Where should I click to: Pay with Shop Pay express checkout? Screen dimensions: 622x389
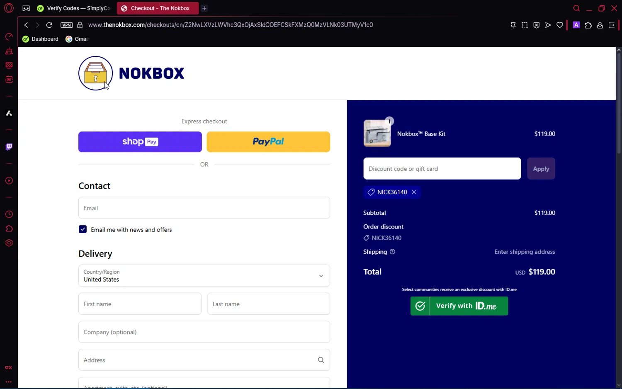tap(140, 142)
